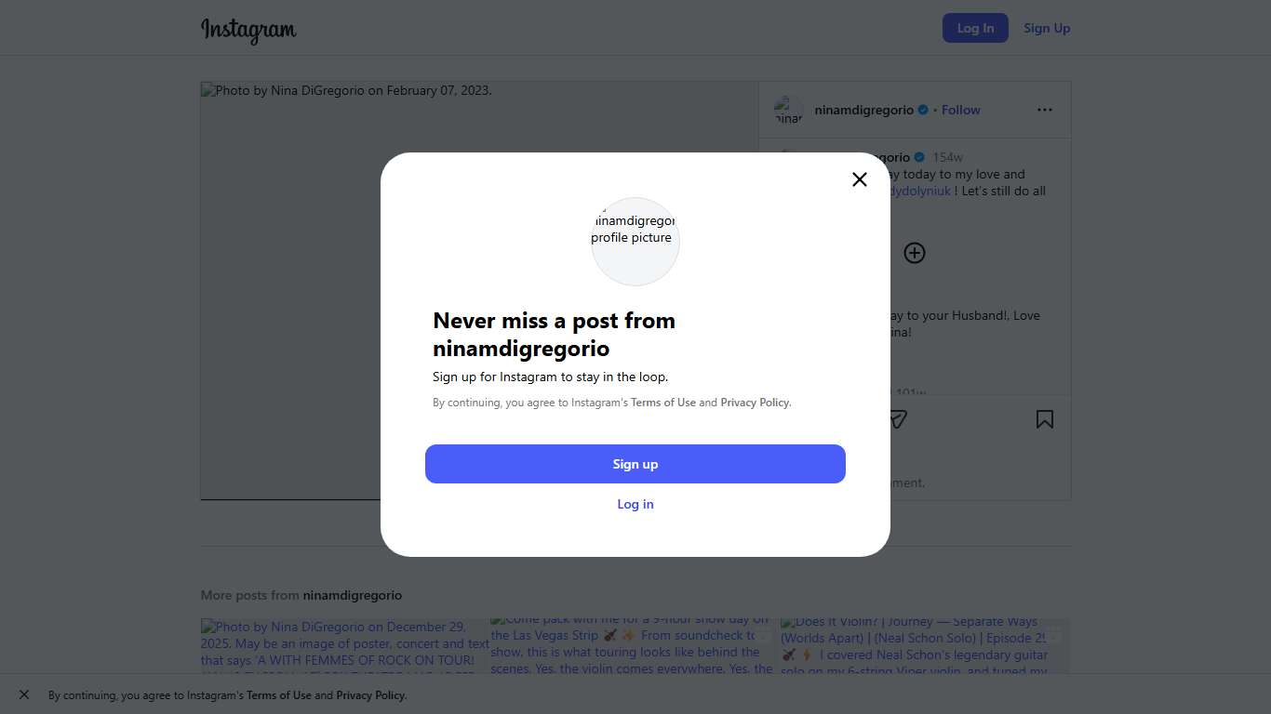
Task: Close the sign-up popup dialog
Action: tap(860, 179)
